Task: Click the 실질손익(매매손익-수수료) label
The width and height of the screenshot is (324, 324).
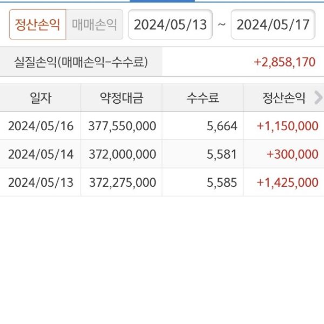Action: (80, 62)
